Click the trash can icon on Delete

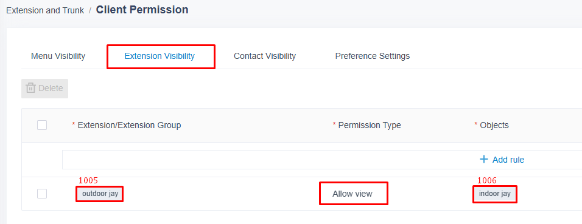click(30, 88)
